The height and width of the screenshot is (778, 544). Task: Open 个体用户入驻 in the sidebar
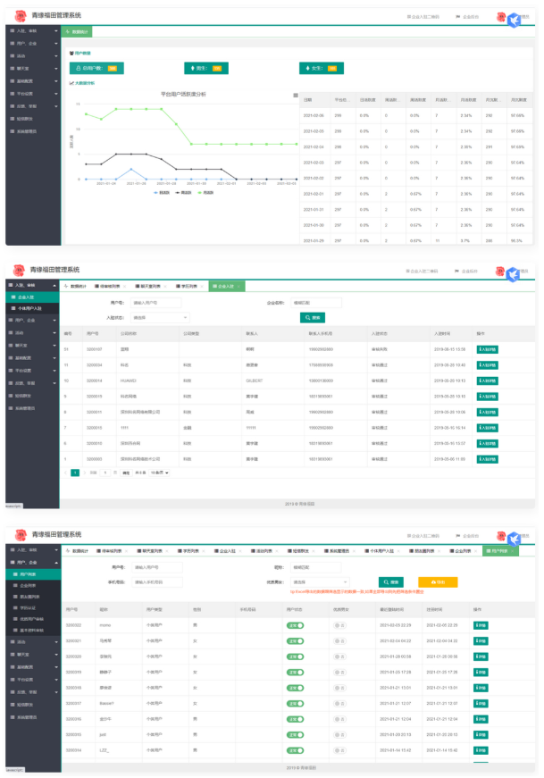tap(34, 307)
